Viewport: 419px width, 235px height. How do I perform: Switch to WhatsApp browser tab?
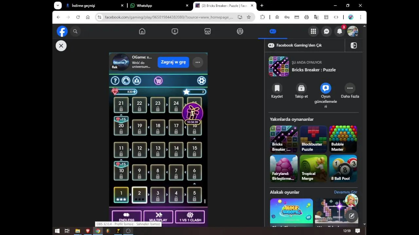[x=159, y=6]
